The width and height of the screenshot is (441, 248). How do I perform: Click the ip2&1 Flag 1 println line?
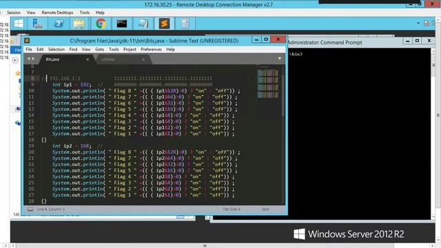click(x=143, y=195)
